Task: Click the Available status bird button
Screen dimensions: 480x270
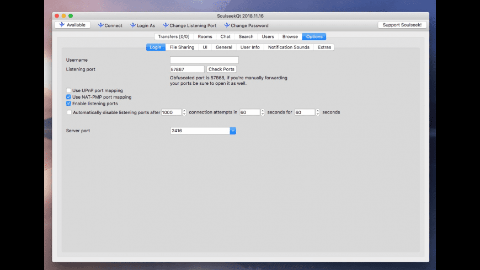Action: pyautogui.click(x=72, y=25)
